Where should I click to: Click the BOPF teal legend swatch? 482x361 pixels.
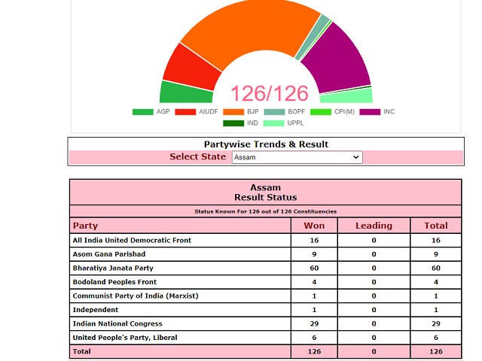(x=276, y=112)
